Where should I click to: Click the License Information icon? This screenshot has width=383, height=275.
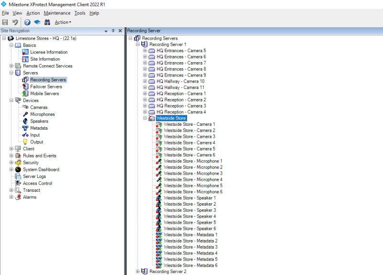coord(25,52)
